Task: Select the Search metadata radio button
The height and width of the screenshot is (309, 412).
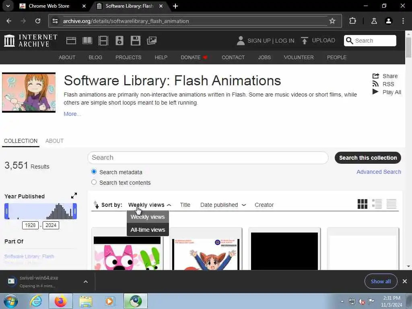Action: point(94,172)
